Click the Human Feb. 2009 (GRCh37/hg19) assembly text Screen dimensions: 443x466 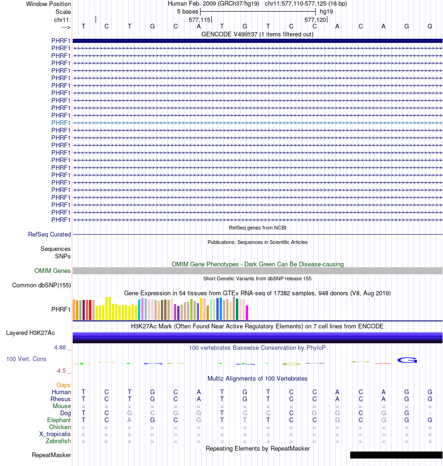213,4
